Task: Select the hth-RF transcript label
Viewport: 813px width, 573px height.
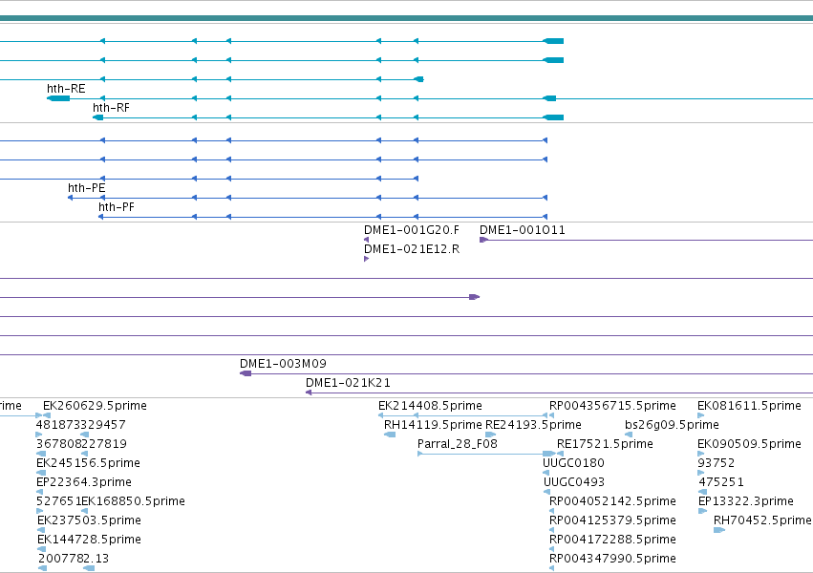Action: (x=111, y=108)
